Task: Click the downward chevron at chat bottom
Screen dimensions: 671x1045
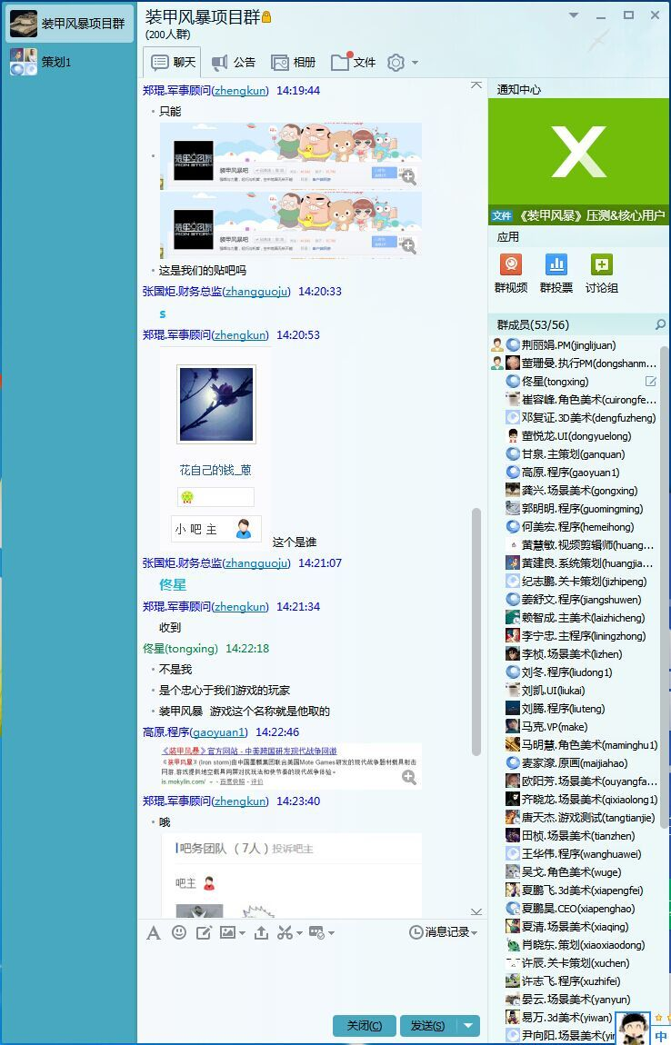Action: (476, 911)
